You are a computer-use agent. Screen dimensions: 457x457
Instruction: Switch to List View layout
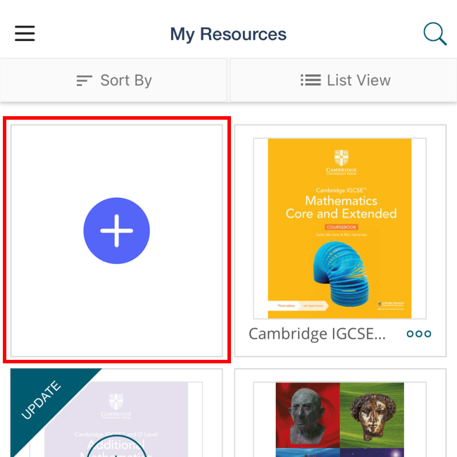[x=345, y=80]
